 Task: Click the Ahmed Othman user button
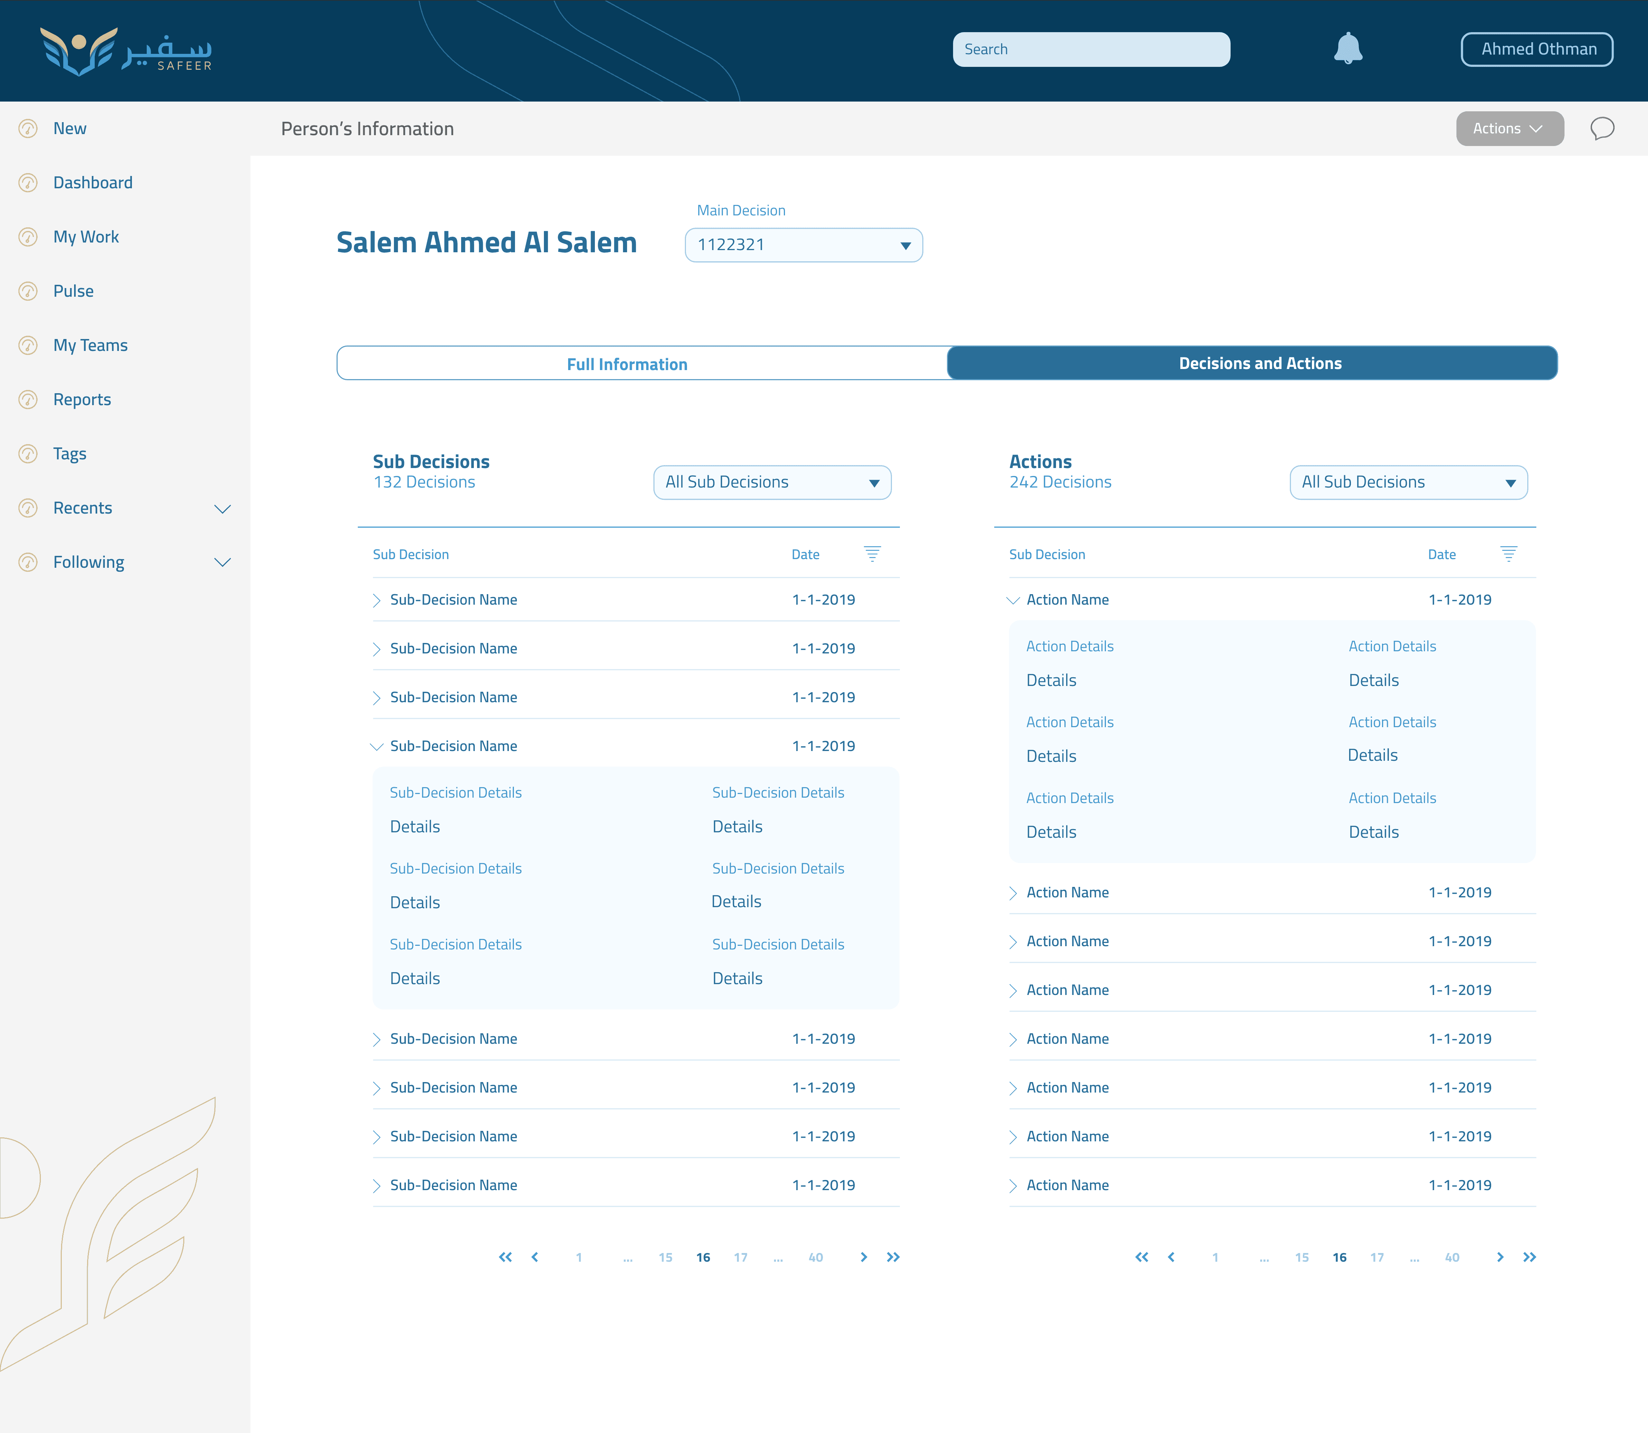[x=1536, y=50]
